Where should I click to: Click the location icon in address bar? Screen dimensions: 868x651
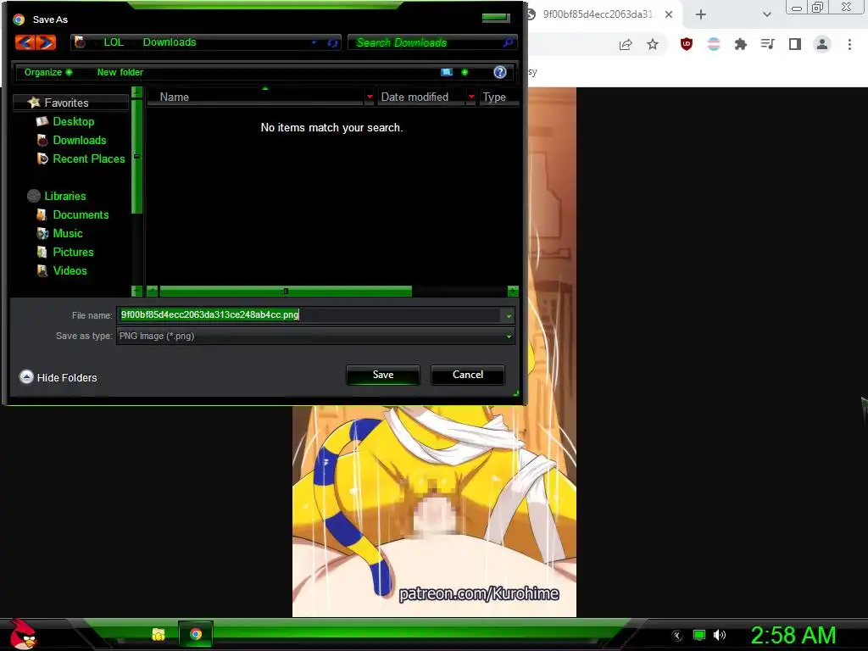(80, 42)
